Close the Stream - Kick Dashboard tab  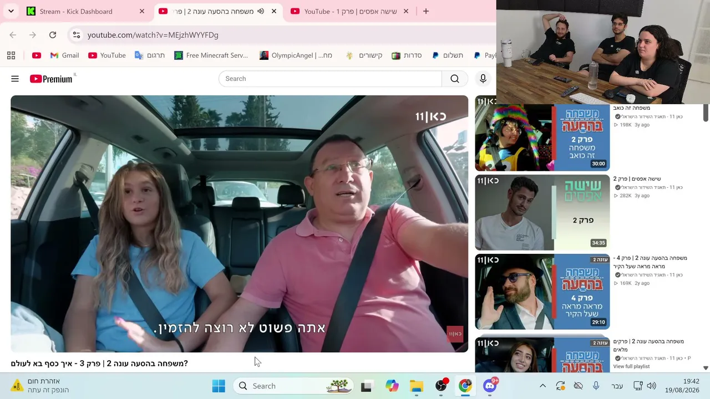click(142, 11)
